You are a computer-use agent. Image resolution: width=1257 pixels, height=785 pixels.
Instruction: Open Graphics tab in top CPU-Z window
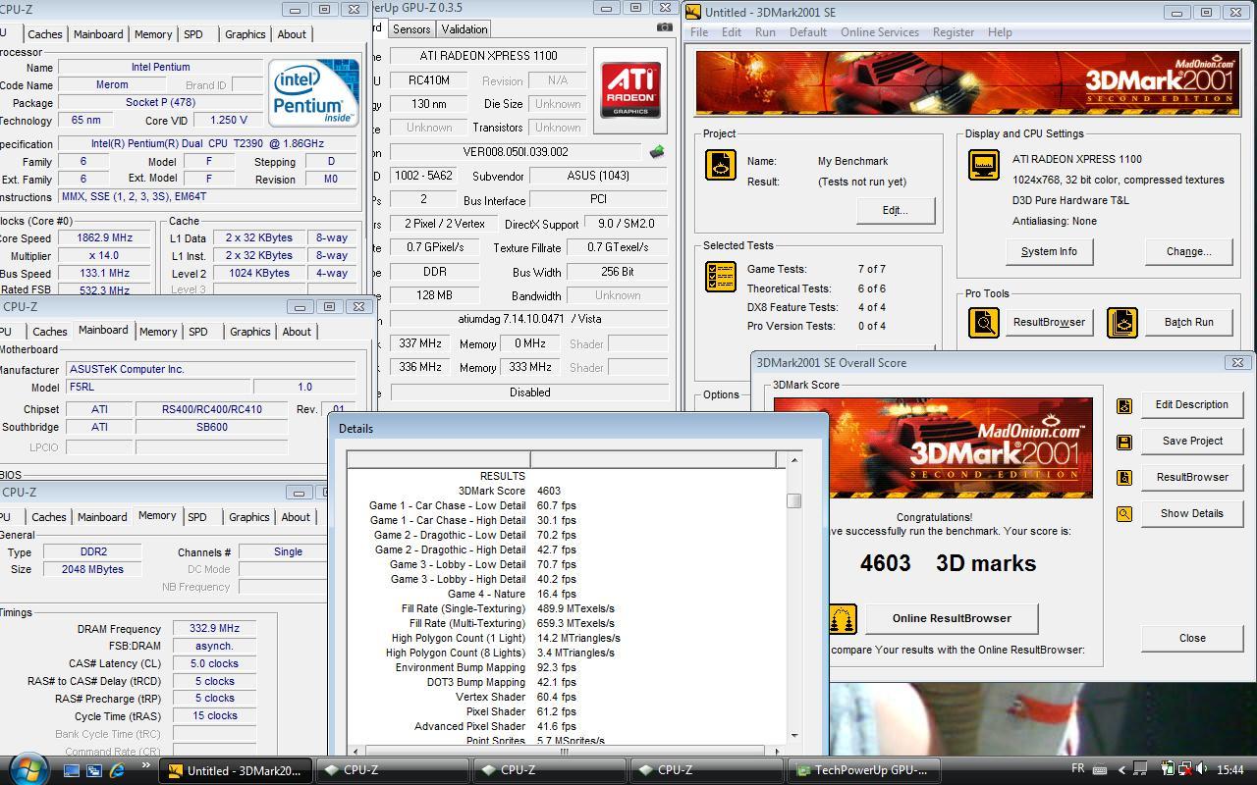coord(245,34)
